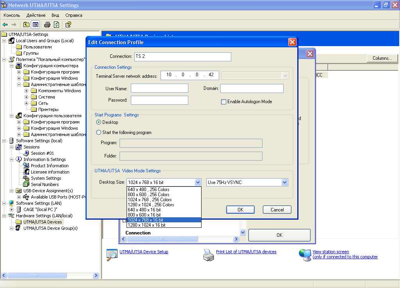400x288 pixels.
Task: Choose 1024 x 768 , 256 Colors option
Action: coord(164,200)
